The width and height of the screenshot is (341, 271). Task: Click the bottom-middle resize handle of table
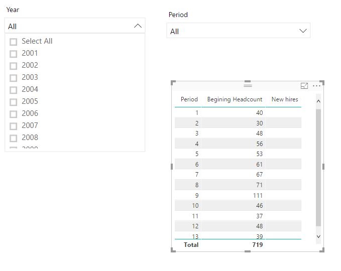click(x=248, y=251)
